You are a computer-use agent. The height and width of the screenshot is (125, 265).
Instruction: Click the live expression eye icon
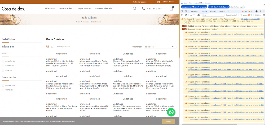click(x=198, y=15)
